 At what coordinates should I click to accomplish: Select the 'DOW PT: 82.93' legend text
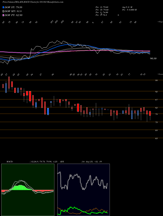point(13,15)
